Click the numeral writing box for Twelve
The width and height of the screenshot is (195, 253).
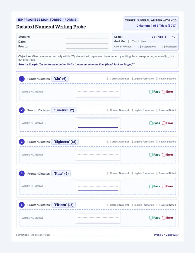(x=98, y=123)
